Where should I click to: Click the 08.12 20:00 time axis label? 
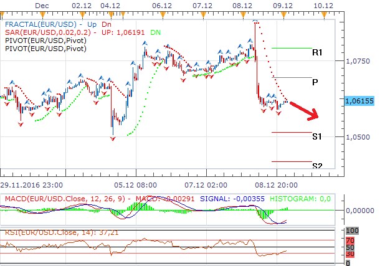pos(277,185)
